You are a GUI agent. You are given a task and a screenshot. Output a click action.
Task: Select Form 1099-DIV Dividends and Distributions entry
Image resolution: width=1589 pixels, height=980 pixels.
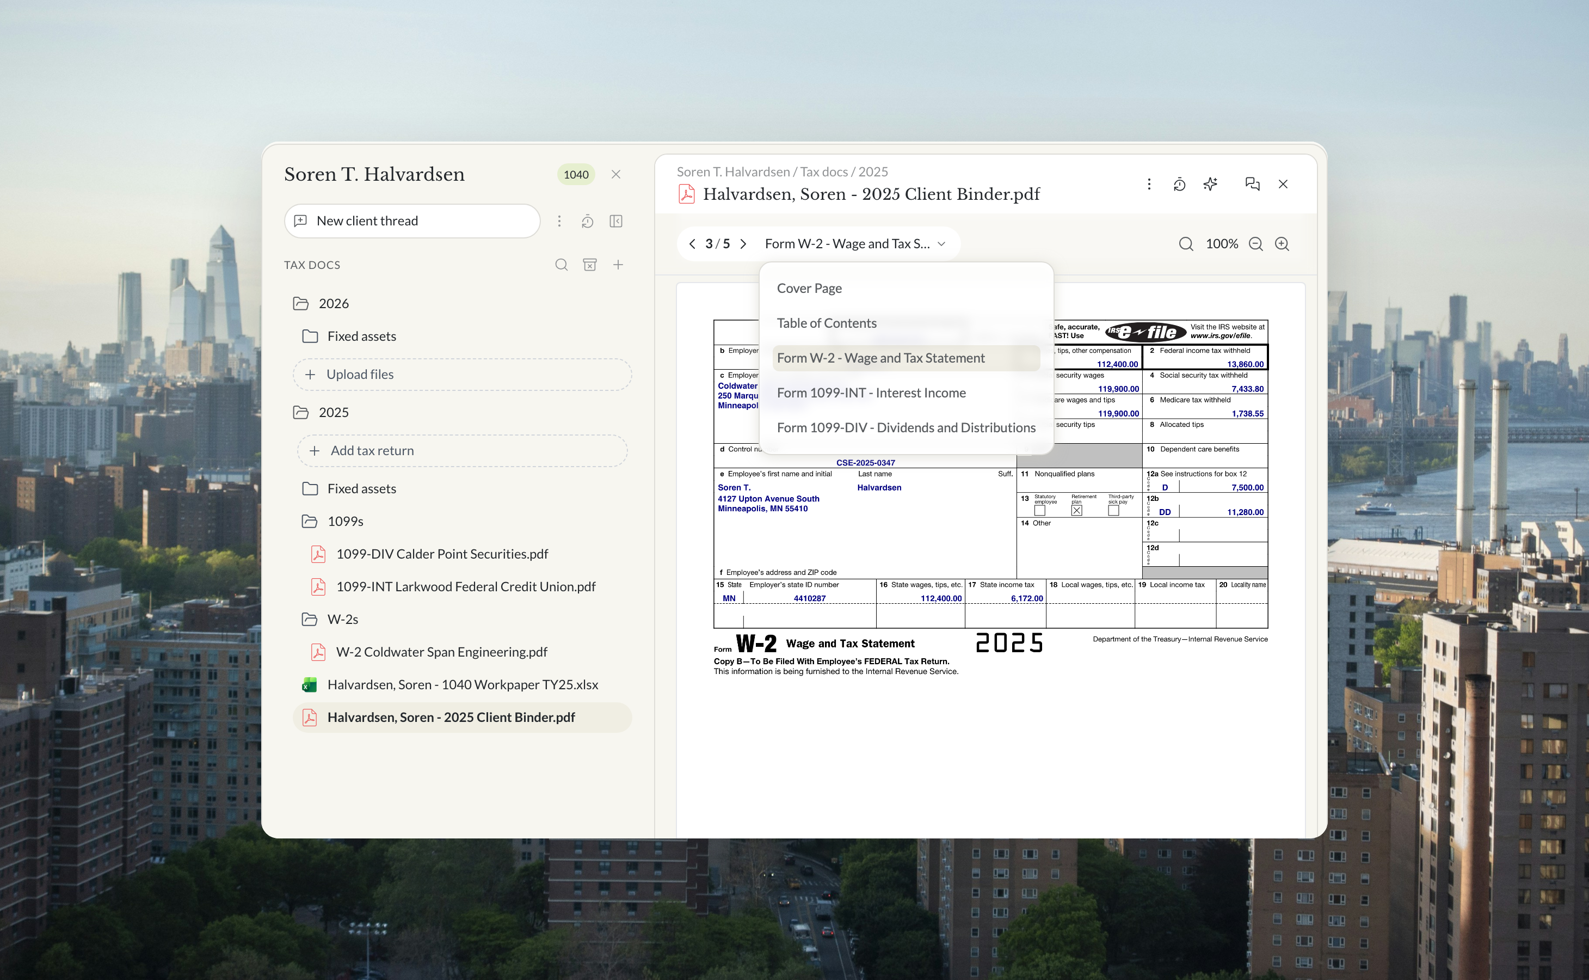point(906,428)
